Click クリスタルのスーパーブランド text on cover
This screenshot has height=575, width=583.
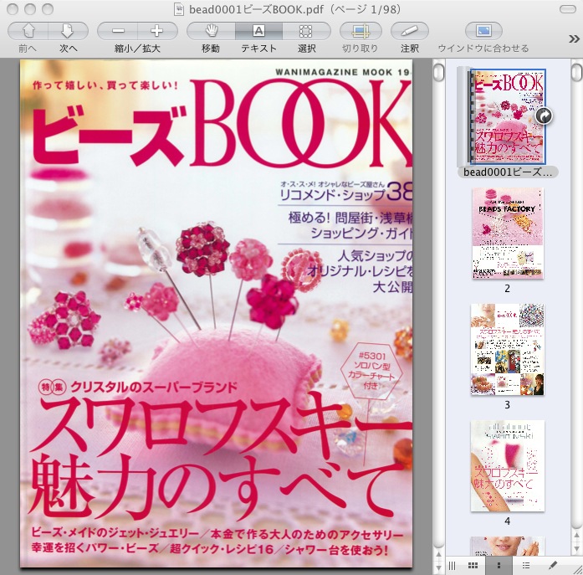pos(154,388)
